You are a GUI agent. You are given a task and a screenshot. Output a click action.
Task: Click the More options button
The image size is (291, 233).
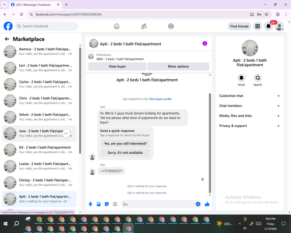tap(178, 66)
